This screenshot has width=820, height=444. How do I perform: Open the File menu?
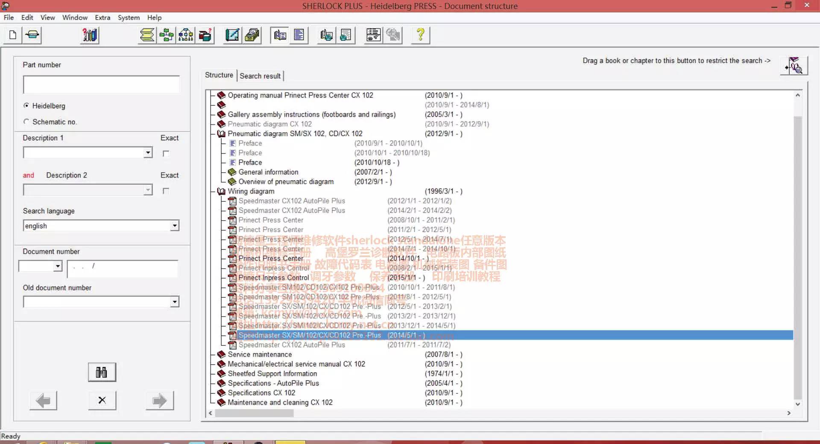point(9,17)
